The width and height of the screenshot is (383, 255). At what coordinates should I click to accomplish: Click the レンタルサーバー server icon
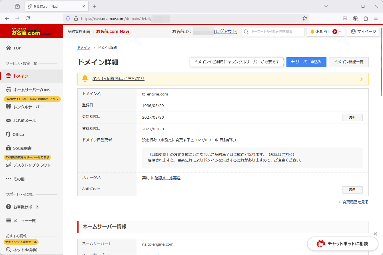[9, 107]
